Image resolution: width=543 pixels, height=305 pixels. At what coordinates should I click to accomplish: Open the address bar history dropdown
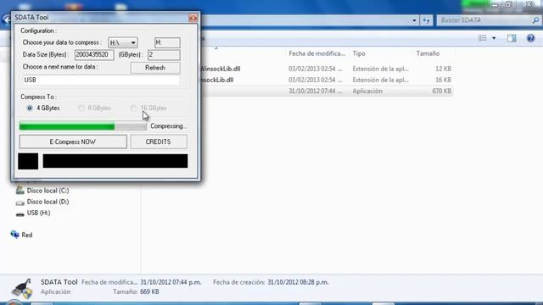click(x=414, y=20)
